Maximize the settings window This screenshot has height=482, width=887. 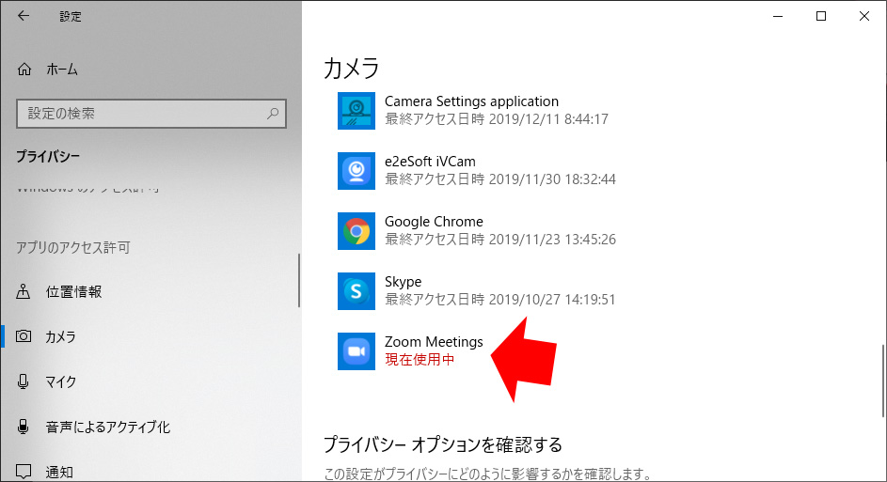click(x=821, y=16)
